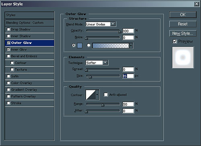Enable the Bevel and Emboss checkbox

8,56
